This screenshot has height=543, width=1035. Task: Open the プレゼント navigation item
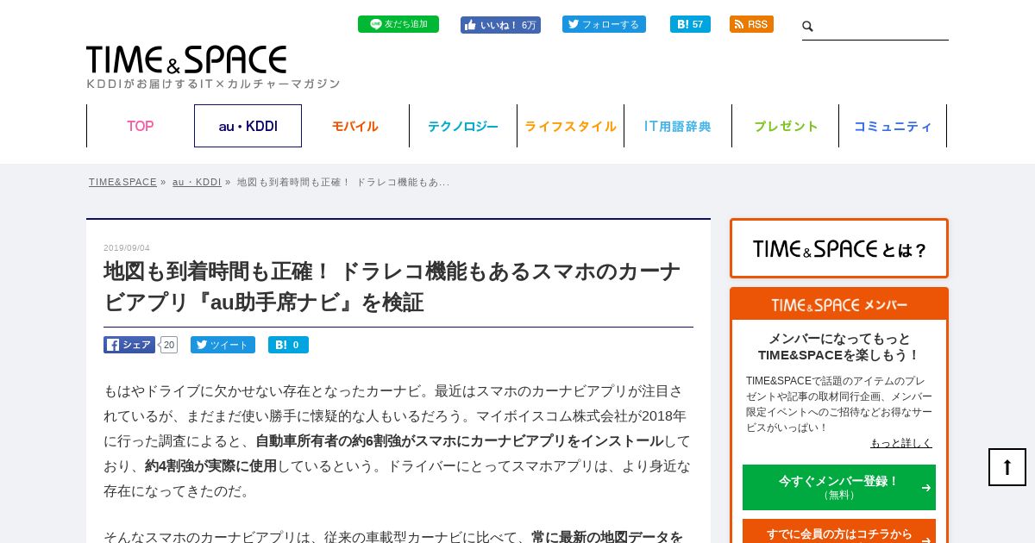(x=786, y=126)
